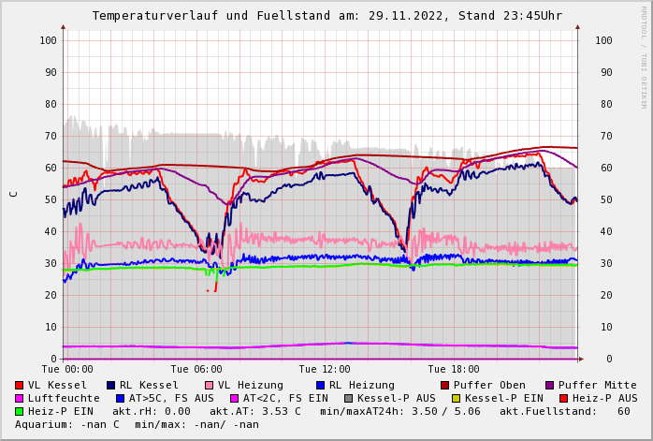Click the 'akt.rH: 0.00' value

coord(152,411)
